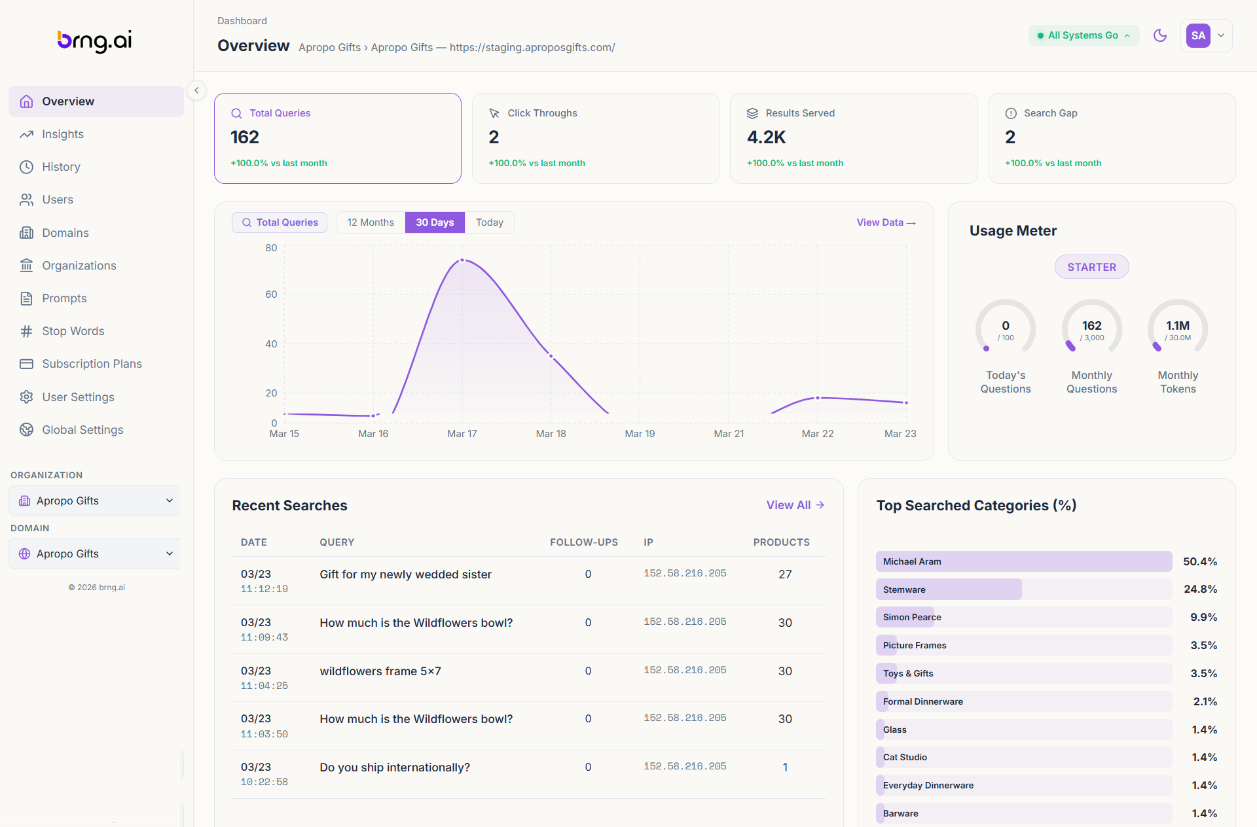Click the STARTER plan badge
This screenshot has width=1257, height=827.
click(x=1091, y=267)
